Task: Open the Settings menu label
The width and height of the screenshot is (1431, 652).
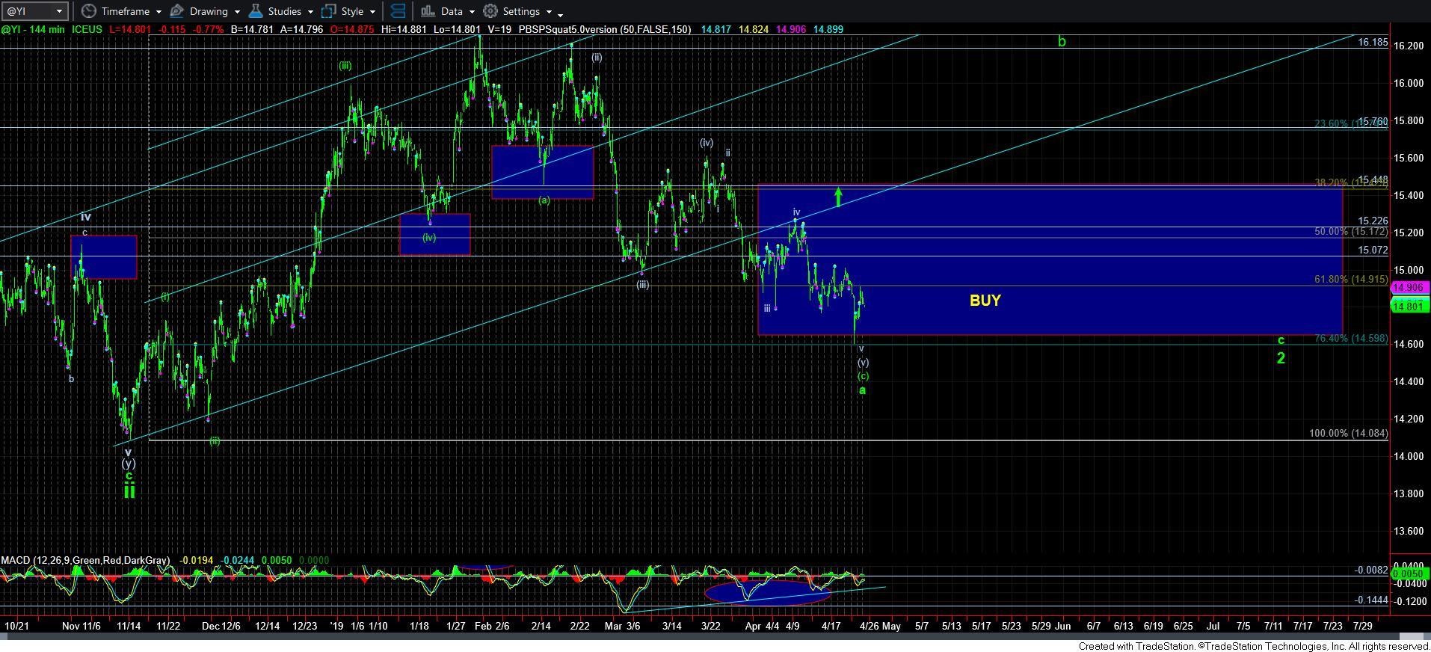Action: [521, 11]
